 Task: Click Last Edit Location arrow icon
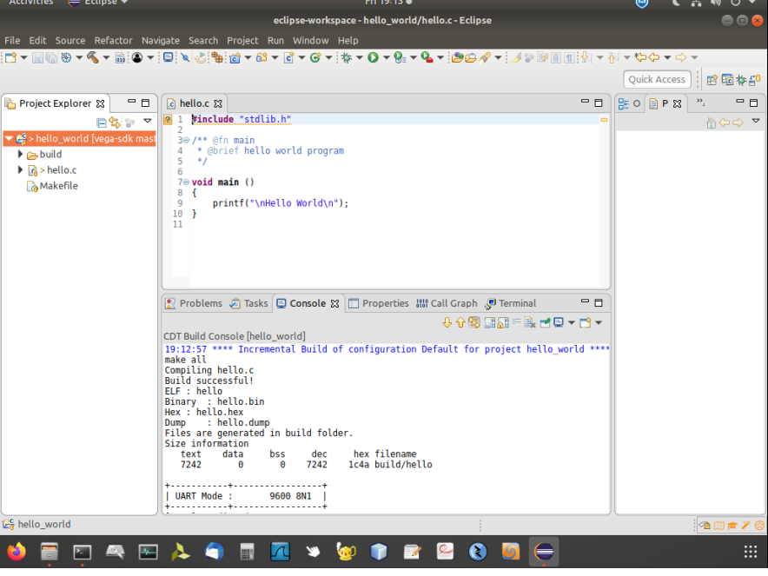click(640, 58)
